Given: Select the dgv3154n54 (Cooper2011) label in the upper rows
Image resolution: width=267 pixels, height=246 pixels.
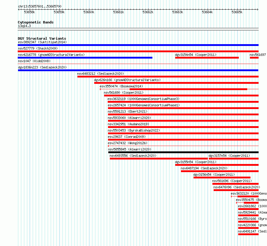Looking at the screenshot, I should point(196,55).
